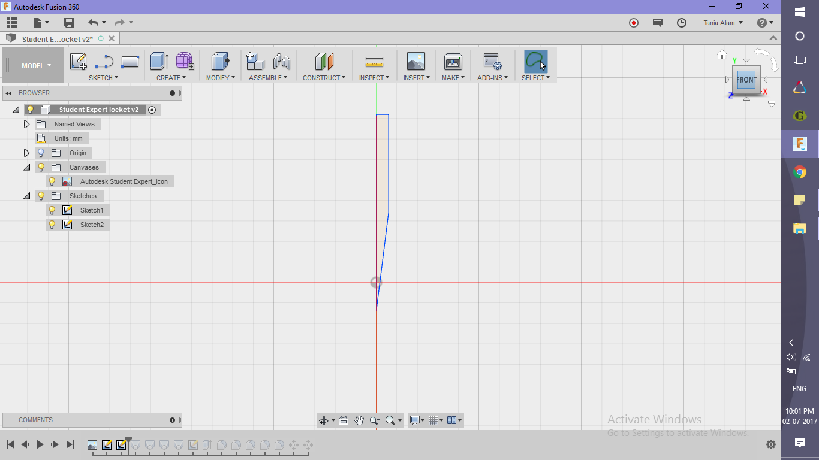Image resolution: width=819 pixels, height=460 pixels.
Task: Open the MODIFY menu
Action: tap(221, 78)
